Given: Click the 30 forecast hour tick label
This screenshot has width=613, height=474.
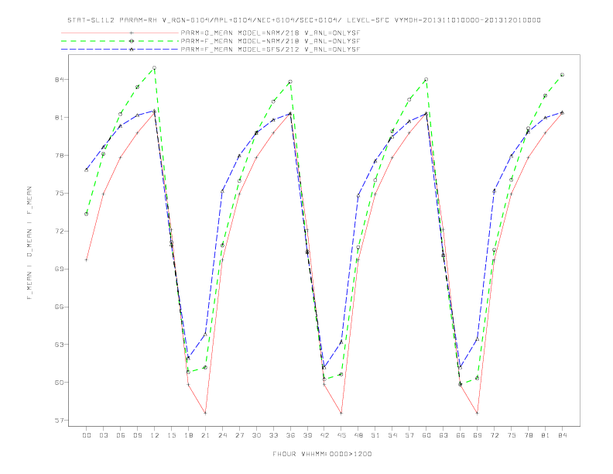Looking at the screenshot, I should tap(256, 435).
